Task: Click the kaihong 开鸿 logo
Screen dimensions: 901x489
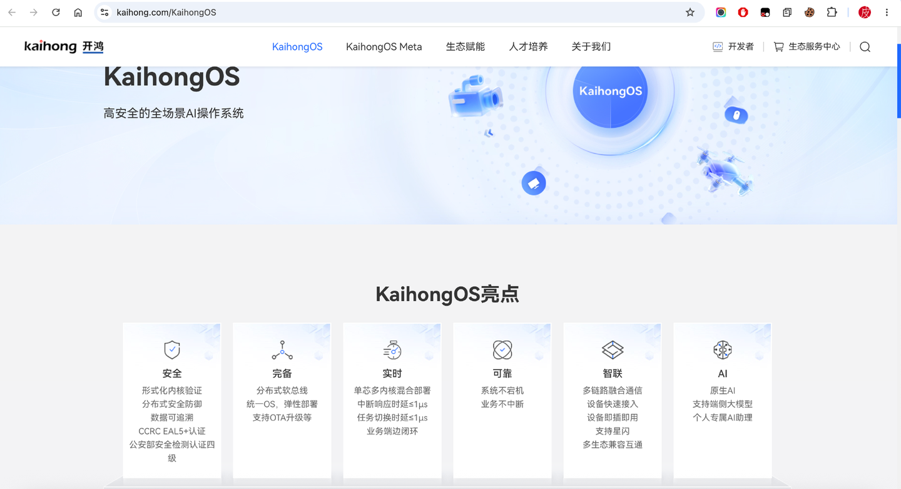Action: 64,46
